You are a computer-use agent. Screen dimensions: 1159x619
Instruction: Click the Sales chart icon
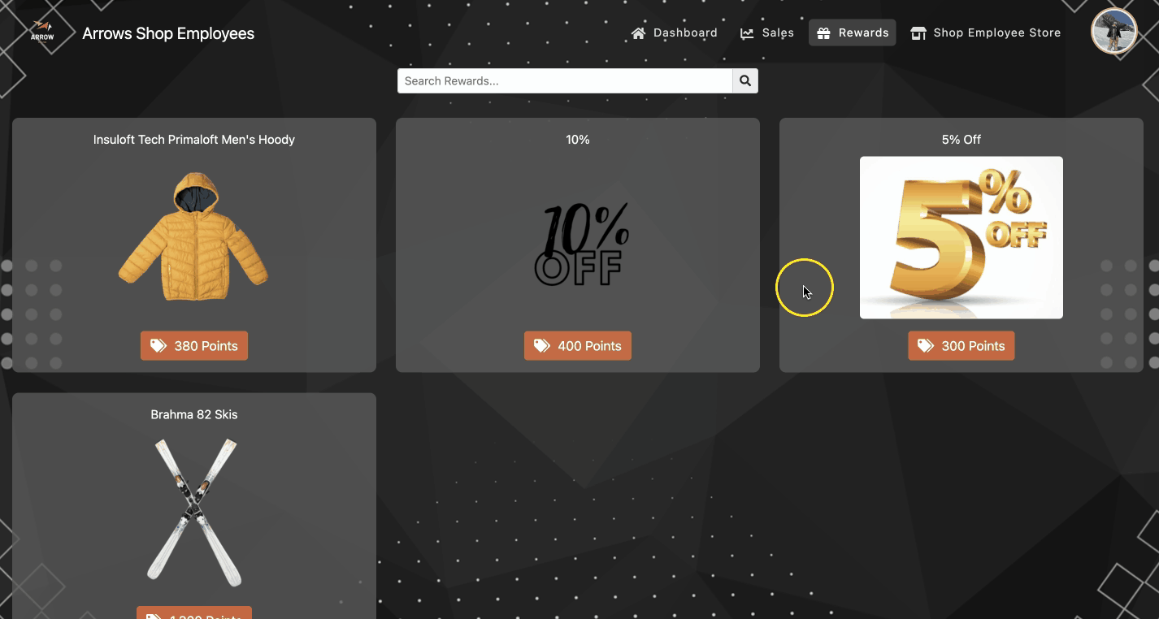(x=747, y=33)
